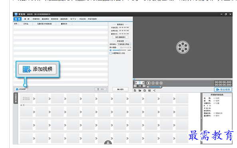
Task: Click the film reel icon in preview
Action: (x=183, y=47)
